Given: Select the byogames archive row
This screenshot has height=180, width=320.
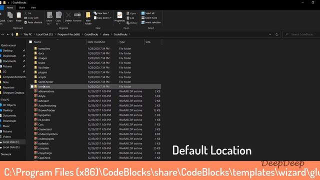Looking at the screenshot, I should tap(95, 115).
